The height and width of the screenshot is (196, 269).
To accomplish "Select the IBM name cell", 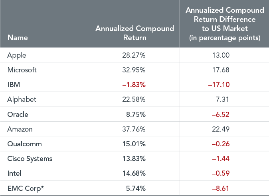I will coord(14,84).
